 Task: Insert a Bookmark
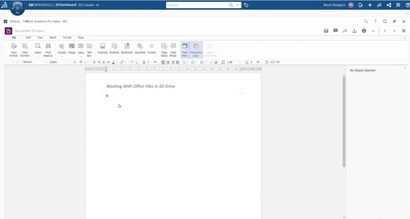127,49
